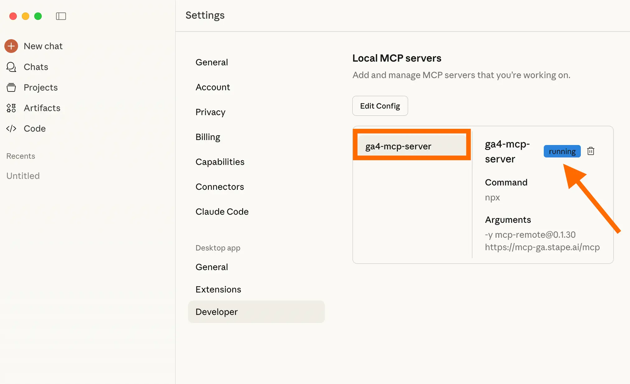Select Connectors in settings menu

(219, 187)
